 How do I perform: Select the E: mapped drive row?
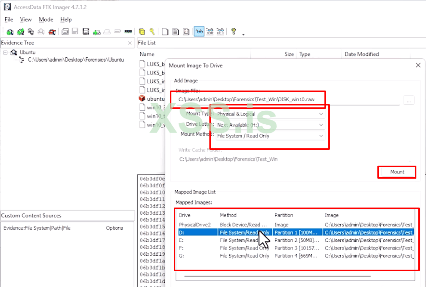coord(296,240)
